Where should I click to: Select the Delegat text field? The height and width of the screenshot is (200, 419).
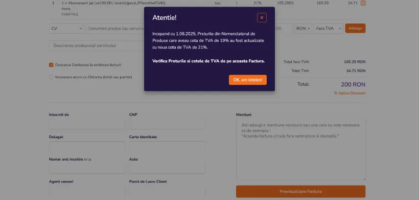[87, 146]
